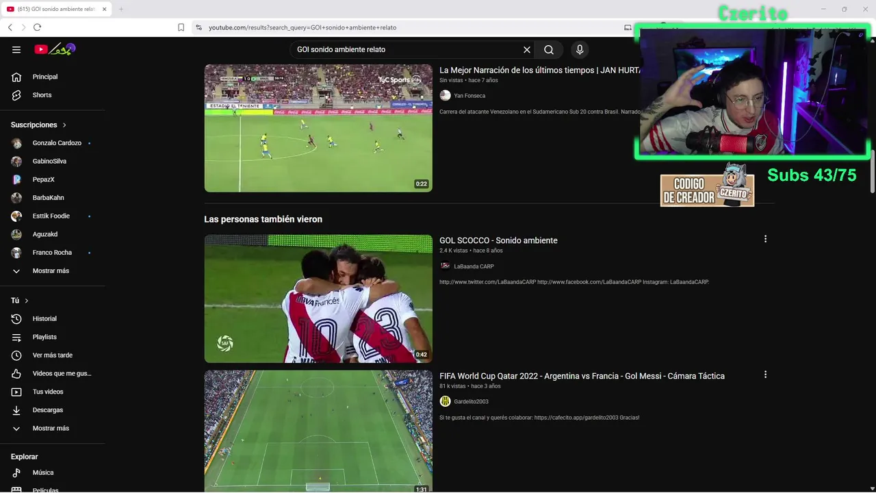Submit search with magnifier button
876x493 pixels.
pos(549,49)
